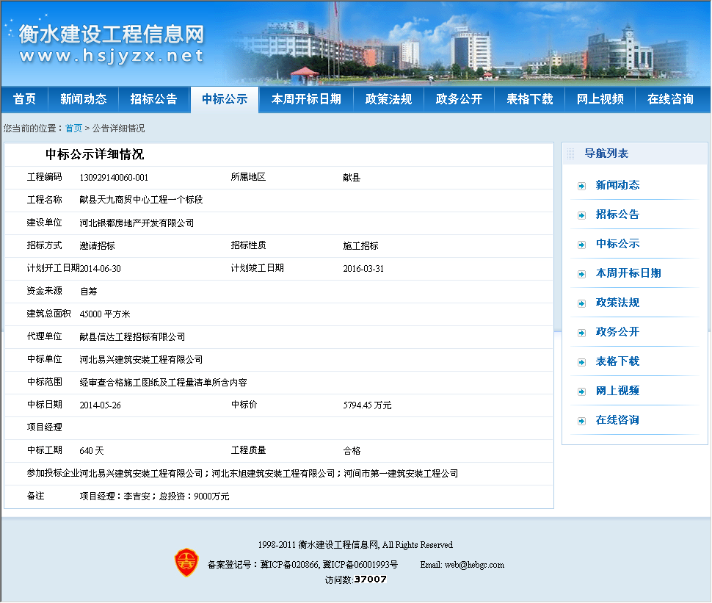Screen dimensions: 712x603
Task: Click the 中标公示详细情况 heading
Action: point(95,154)
